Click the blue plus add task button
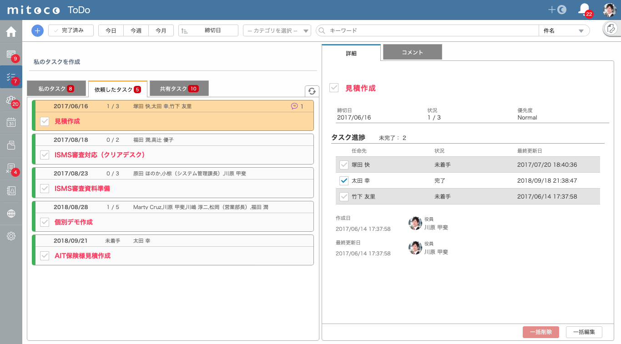 coord(37,30)
